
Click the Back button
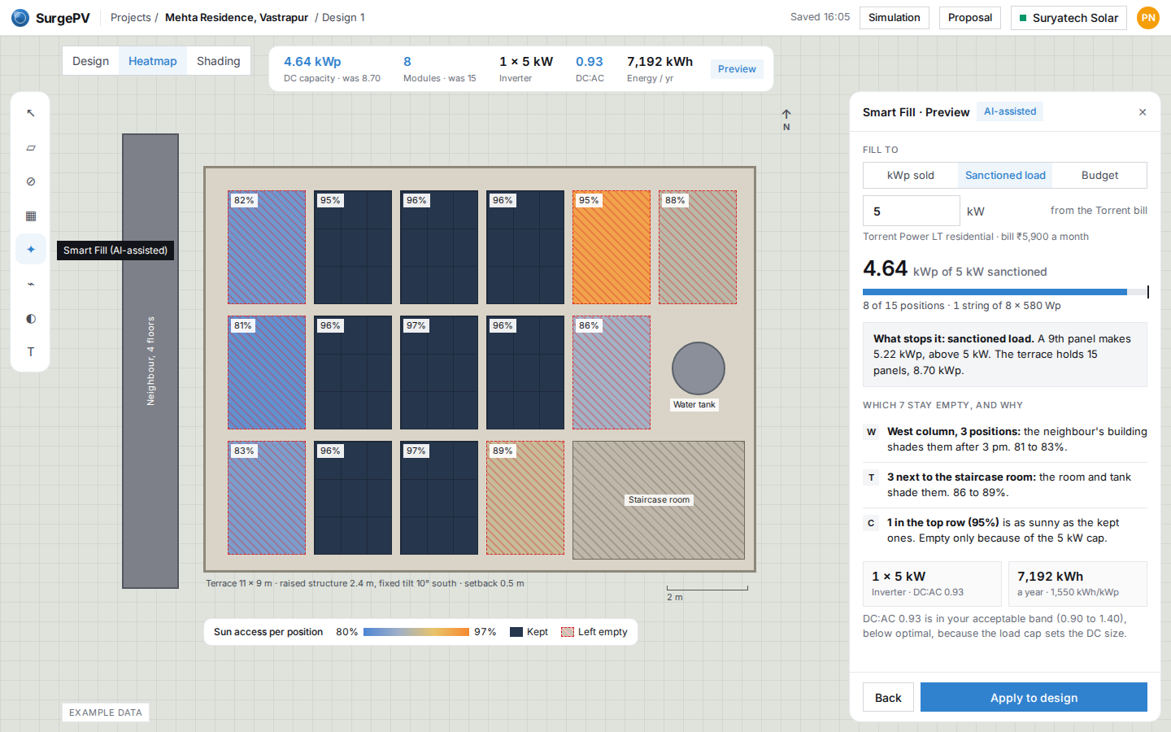point(888,698)
